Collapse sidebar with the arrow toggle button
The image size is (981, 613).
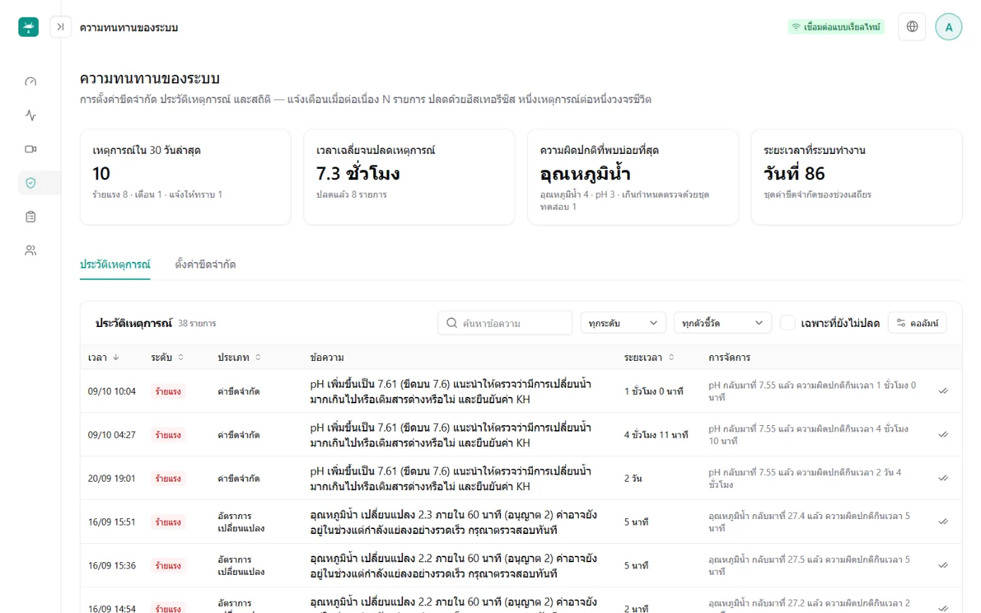pos(61,27)
